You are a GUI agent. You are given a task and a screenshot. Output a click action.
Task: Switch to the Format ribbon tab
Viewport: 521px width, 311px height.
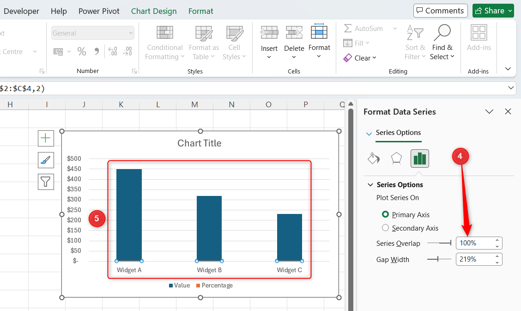[x=201, y=11]
